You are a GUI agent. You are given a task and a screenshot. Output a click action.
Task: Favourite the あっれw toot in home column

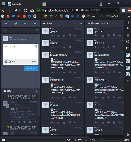(64, 35)
